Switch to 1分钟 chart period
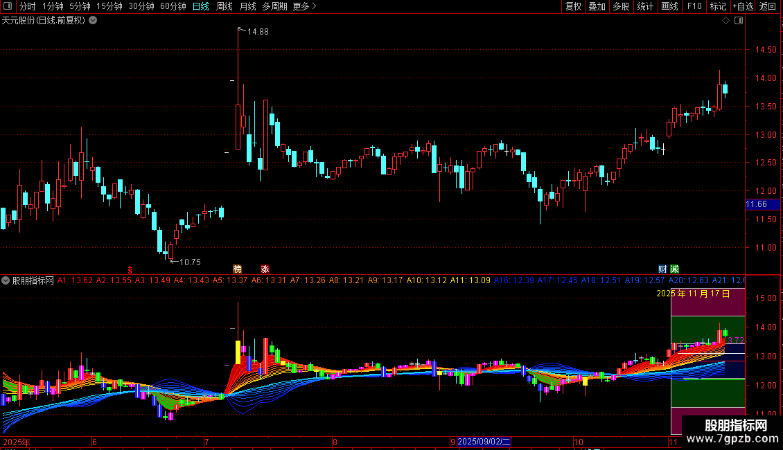This screenshot has height=450, width=783. 53,6
